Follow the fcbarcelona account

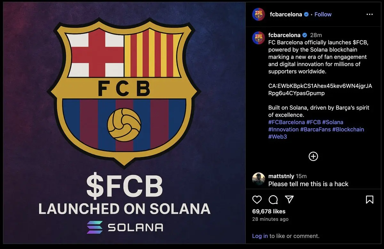click(323, 14)
